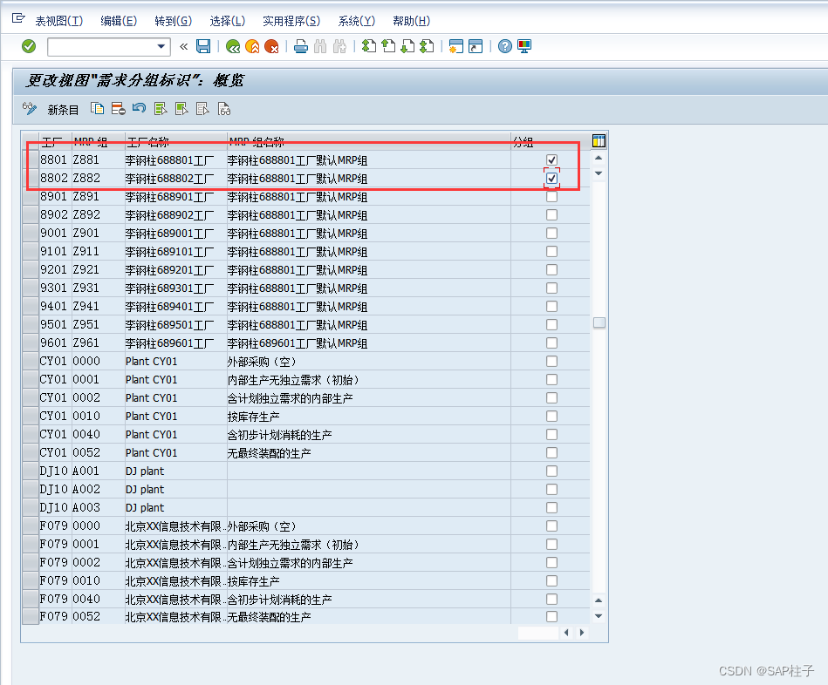Open the 选择(L) menu

coord(228,21)
